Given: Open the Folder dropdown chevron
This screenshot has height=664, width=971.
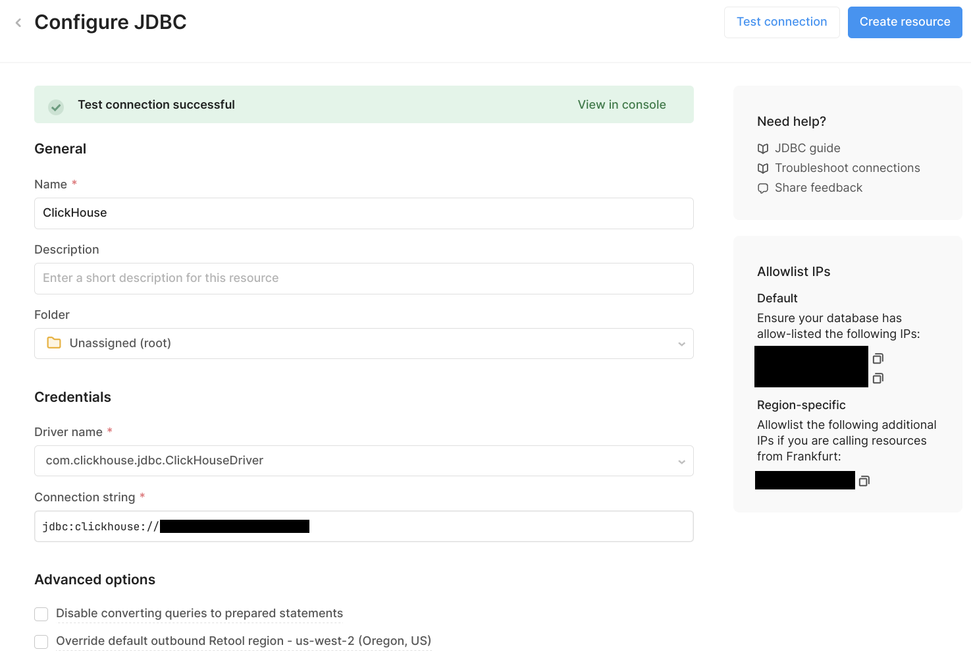Looking at the screenshot, I should (681, 344).
